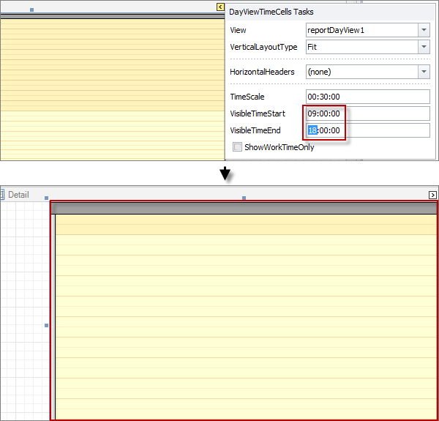Select top-center resize handle of lower control
This screenshot has height=421, width=439.
point(244,198)
